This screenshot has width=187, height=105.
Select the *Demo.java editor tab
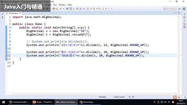click(13, 13)
